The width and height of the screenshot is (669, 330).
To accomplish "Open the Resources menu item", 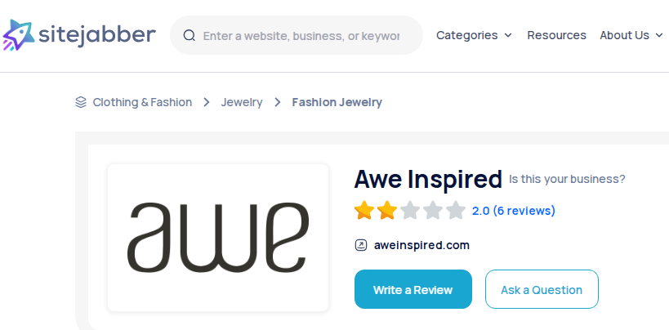I will 556,35.
